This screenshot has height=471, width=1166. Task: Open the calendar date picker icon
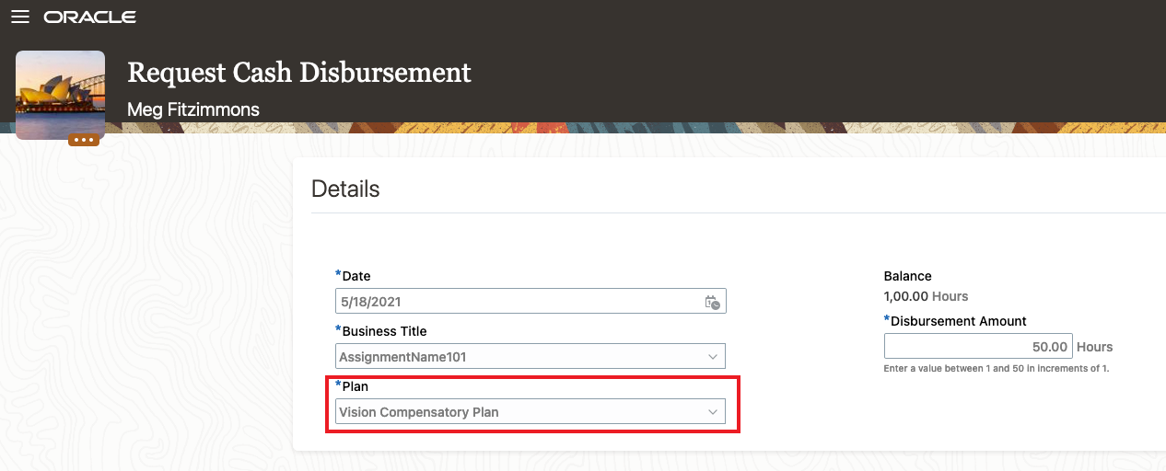tap(712, 302)
